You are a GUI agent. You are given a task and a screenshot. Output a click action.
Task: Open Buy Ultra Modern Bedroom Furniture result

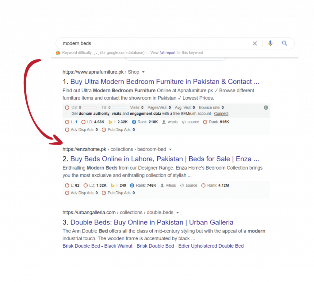tap(165, 82)
